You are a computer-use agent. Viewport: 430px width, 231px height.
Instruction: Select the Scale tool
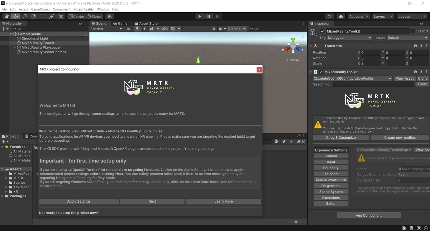point(33,16)
